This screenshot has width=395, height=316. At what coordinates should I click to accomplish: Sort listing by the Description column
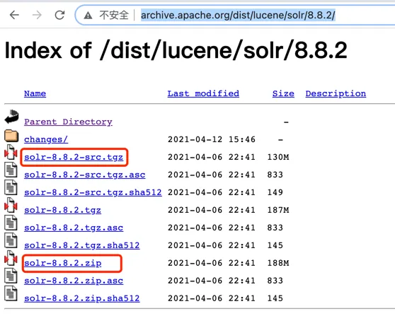tap(336, 94)
